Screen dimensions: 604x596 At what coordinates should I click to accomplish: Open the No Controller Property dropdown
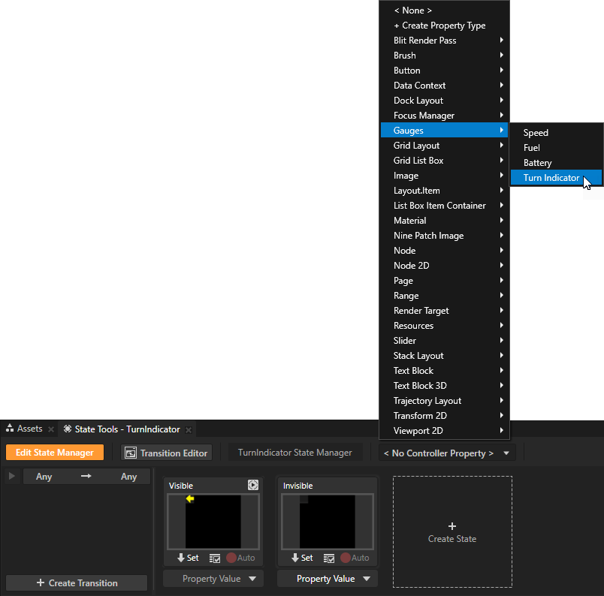tap(447, 453)
